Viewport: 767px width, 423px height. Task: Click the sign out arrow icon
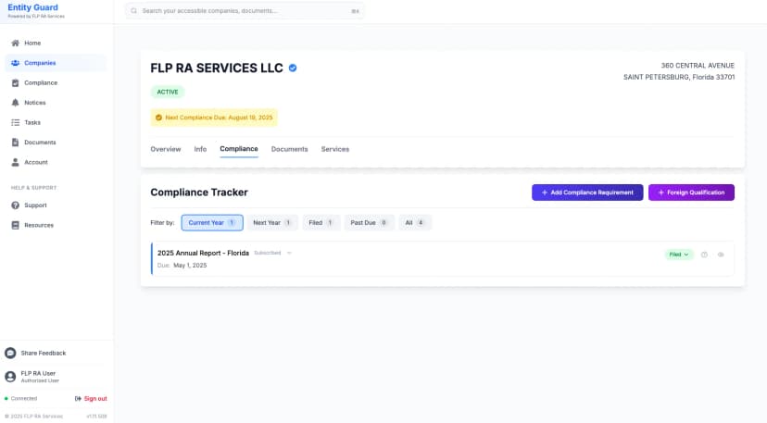[x=78, y=399]
